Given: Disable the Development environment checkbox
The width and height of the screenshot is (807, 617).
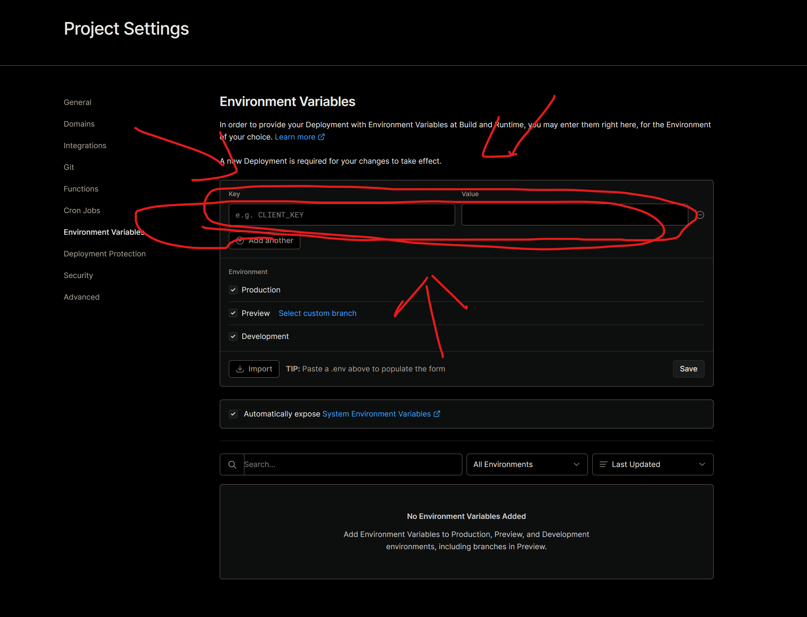Looking at the screenshot, I should coord(233,336).
